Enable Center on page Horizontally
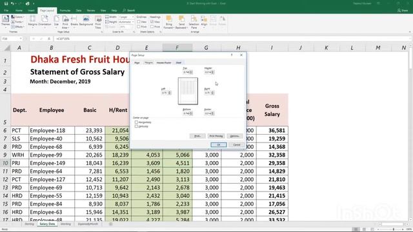 136,122
